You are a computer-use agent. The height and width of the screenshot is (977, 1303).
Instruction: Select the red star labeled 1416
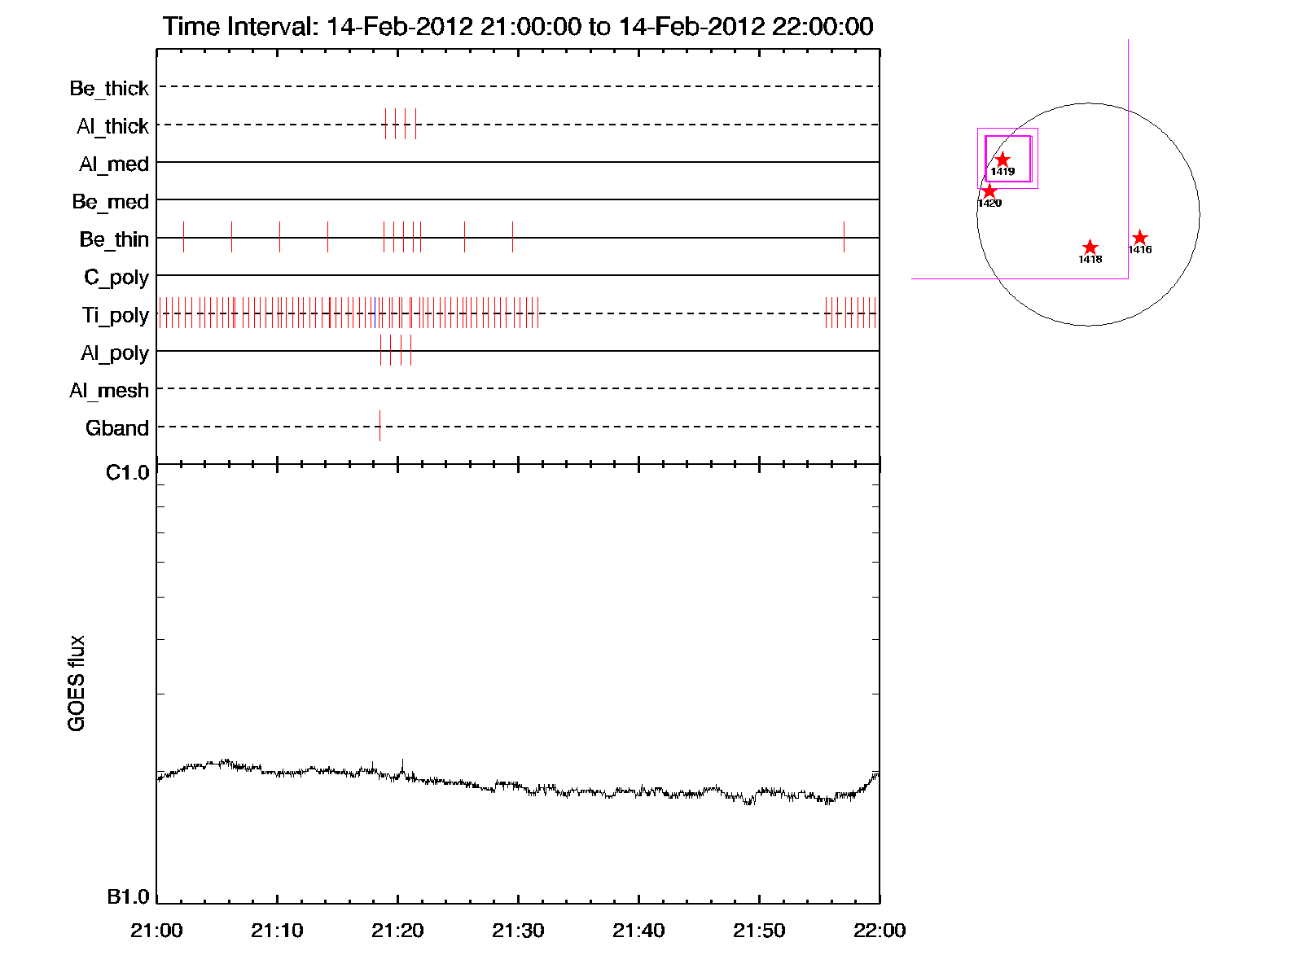(x=1139, y=238)
